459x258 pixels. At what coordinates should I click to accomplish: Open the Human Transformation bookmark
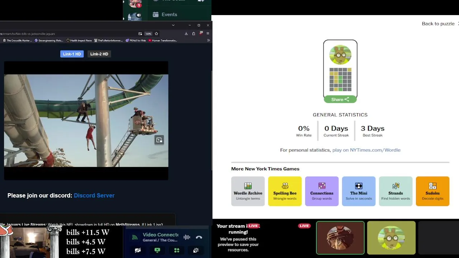tap(163, 40)
